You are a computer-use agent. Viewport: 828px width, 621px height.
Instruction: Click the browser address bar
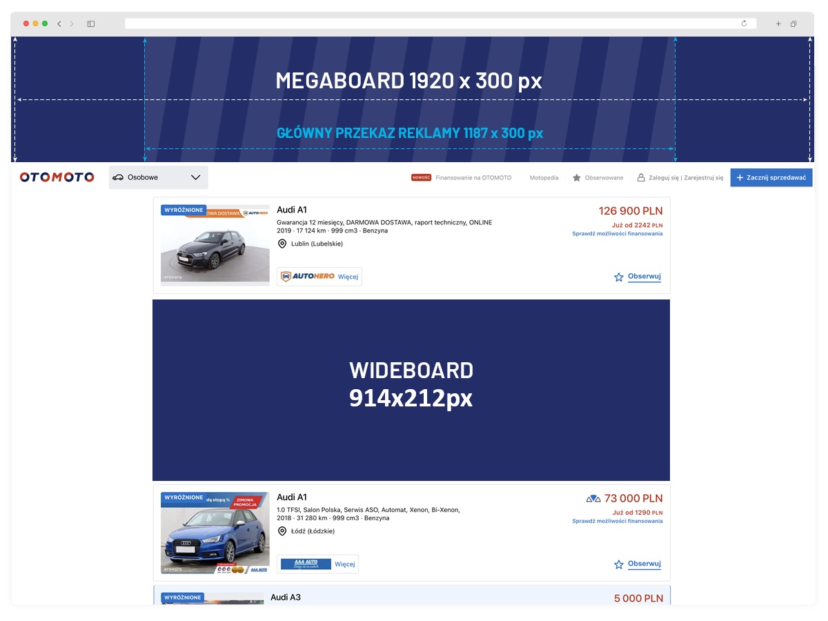(435, 23)
